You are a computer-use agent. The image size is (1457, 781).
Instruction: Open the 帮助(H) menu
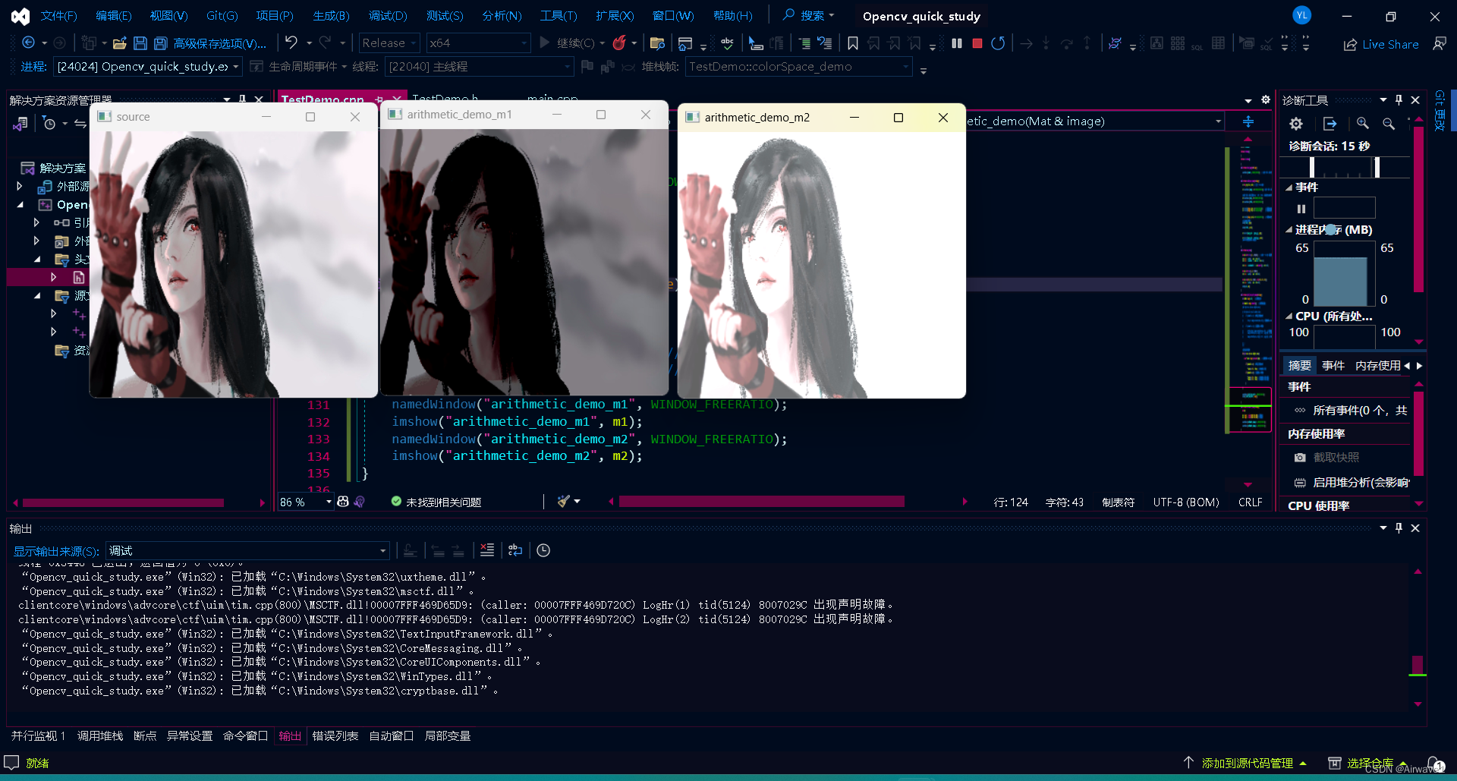(x=733, y=15)
